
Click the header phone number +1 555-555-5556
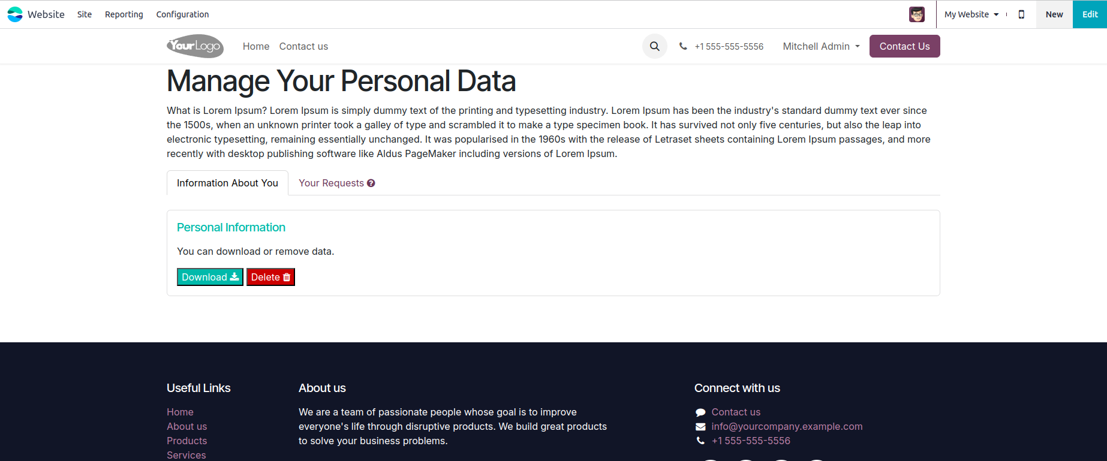coord(729,47)
